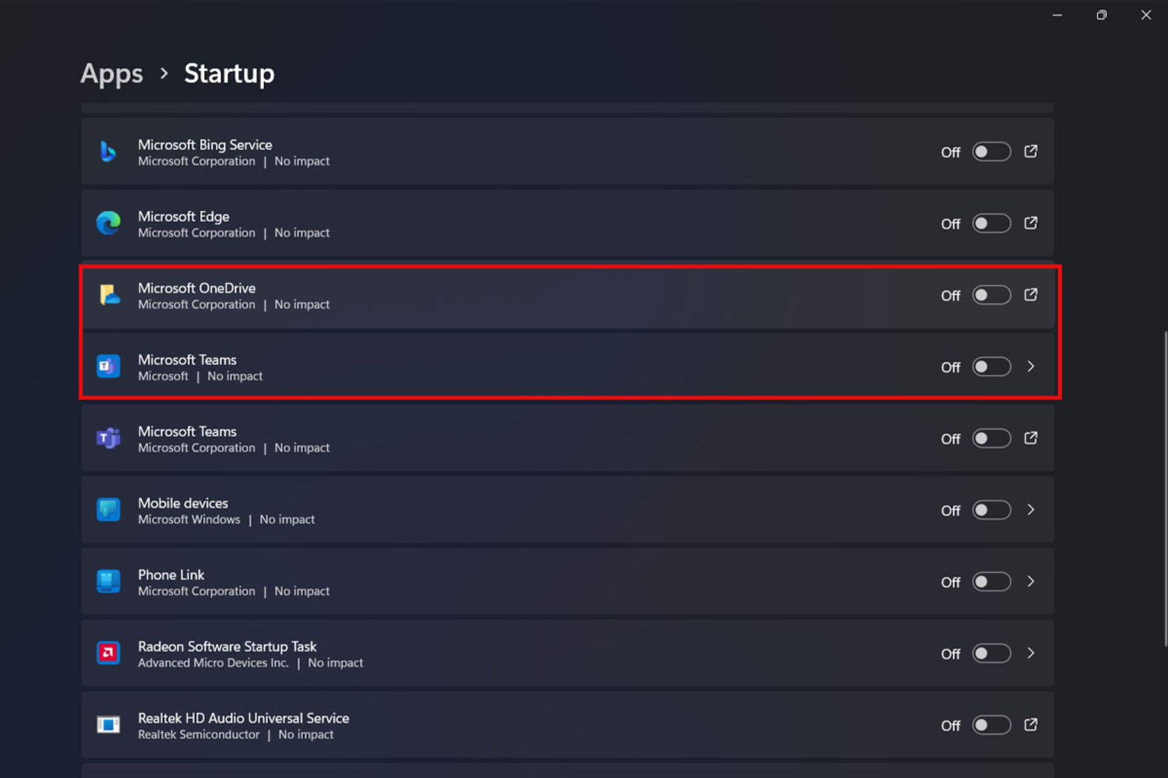Screen dimensions: 1168x778
Task: Click the Startup breadcrumb title
Action: click(229, 74)
